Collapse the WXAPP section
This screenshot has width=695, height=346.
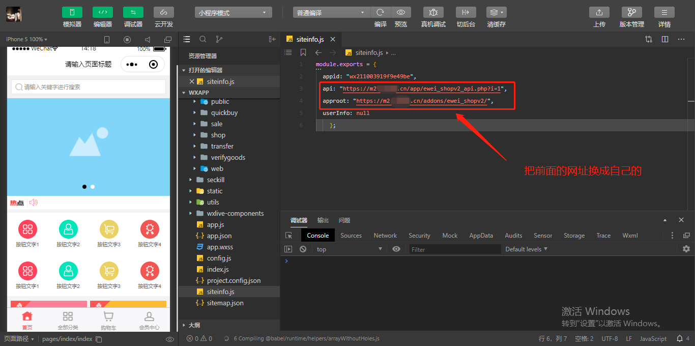(x=229, y=93)
